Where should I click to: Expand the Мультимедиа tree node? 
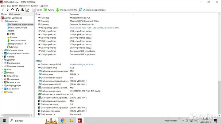point(2,63)
